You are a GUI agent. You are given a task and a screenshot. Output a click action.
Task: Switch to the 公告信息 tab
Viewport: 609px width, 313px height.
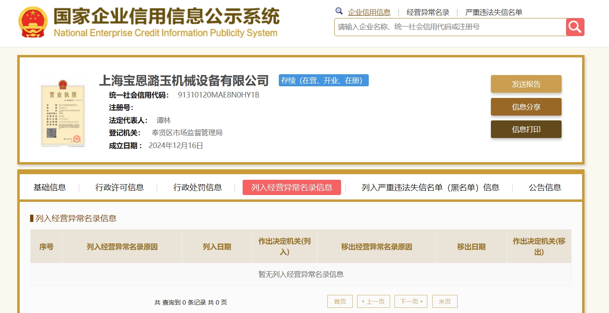[545, 187]
